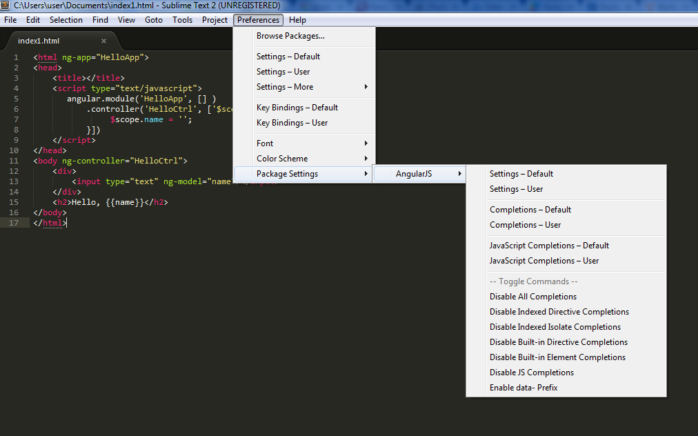This screenshot has width=698, height=436.
Task: Click line number 11 in gutter
Action: pyautogui.click(x=14, y=161)
